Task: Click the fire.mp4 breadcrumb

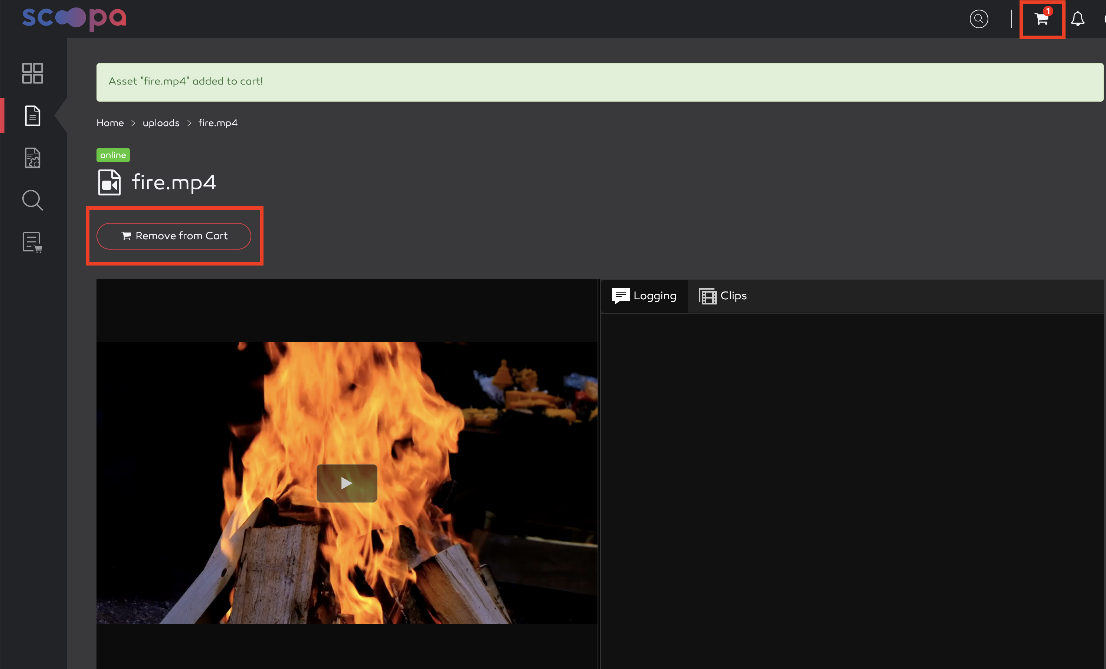Action: [218, 123]
